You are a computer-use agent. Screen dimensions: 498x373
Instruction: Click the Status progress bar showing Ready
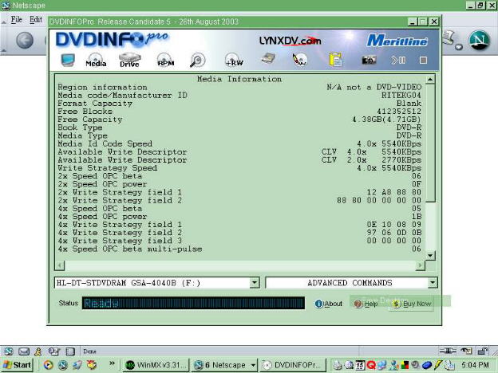193,303
